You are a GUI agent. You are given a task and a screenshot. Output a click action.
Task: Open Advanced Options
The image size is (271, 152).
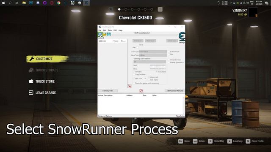coord(105,116)
